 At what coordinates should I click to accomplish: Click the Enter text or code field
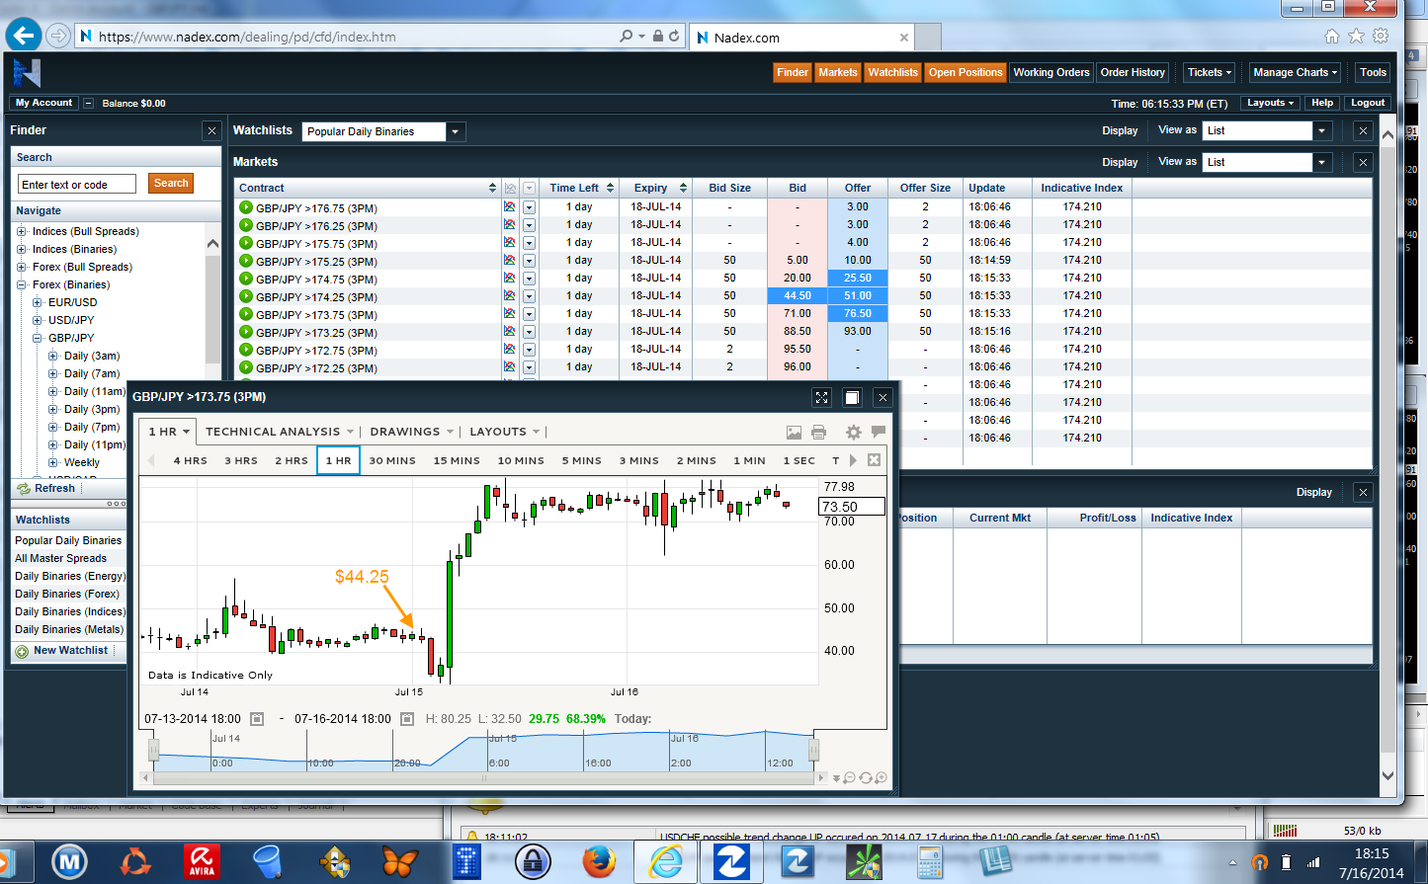[x=77, y=185]
